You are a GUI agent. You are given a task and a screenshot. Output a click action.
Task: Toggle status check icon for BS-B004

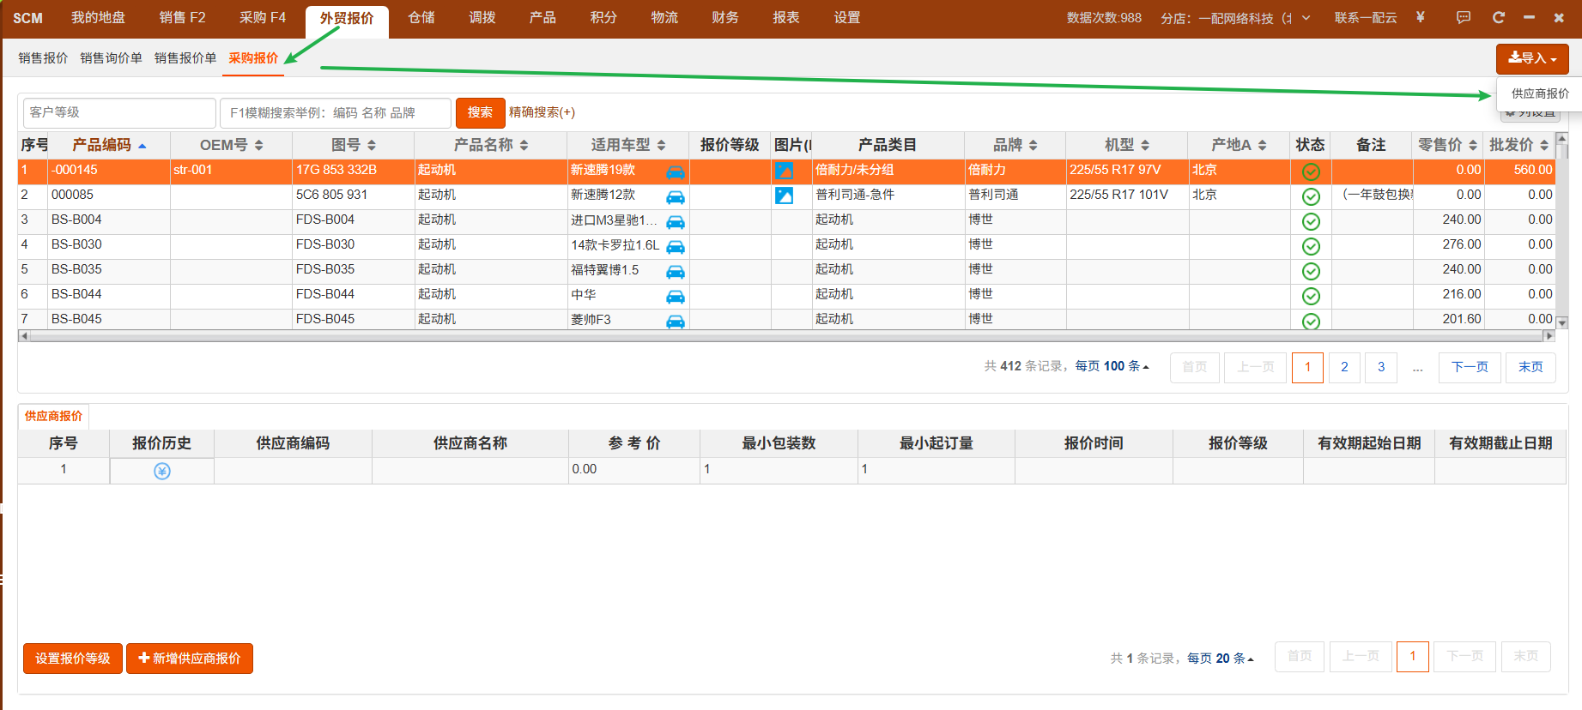tap(1311, 221)
